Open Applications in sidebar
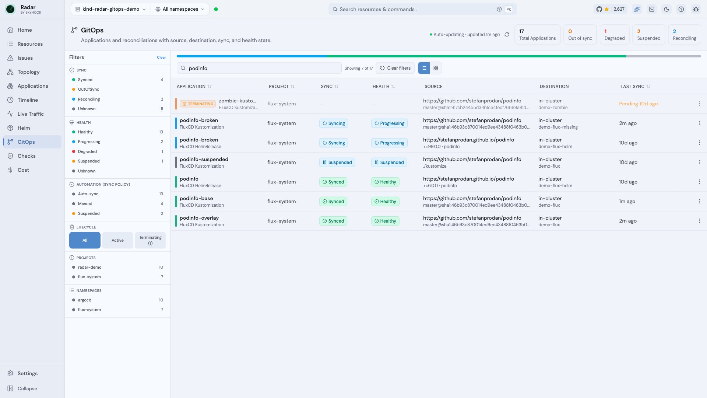 [32, 86]
